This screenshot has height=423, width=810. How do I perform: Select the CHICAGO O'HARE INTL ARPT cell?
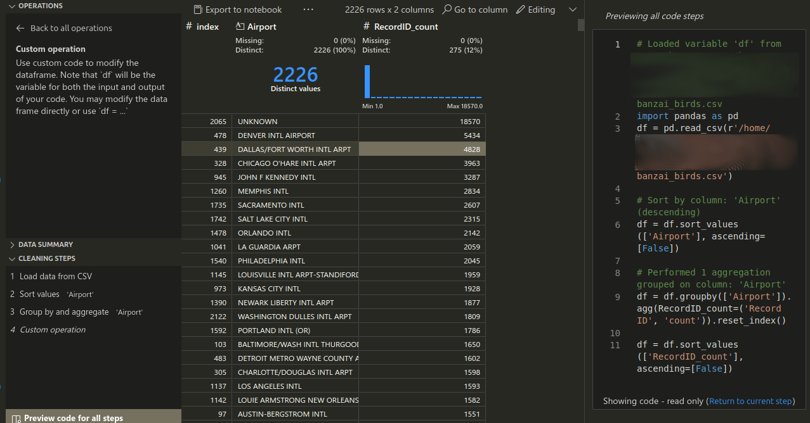click(295, 163)
